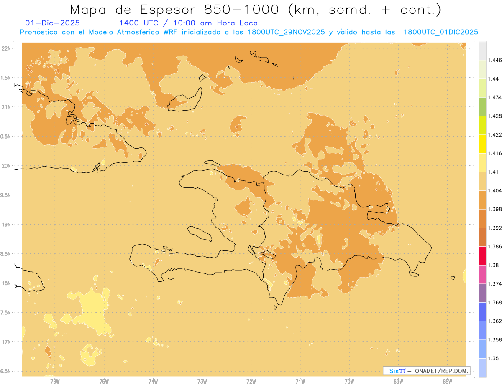502x387 pixels.
Task: Click the 71W longitude label
Action: 300,381
